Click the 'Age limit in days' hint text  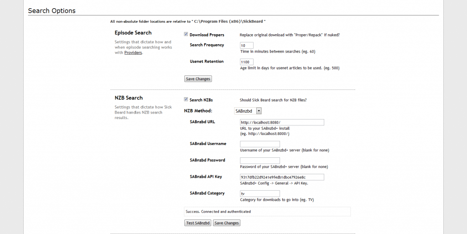[290, 68]
